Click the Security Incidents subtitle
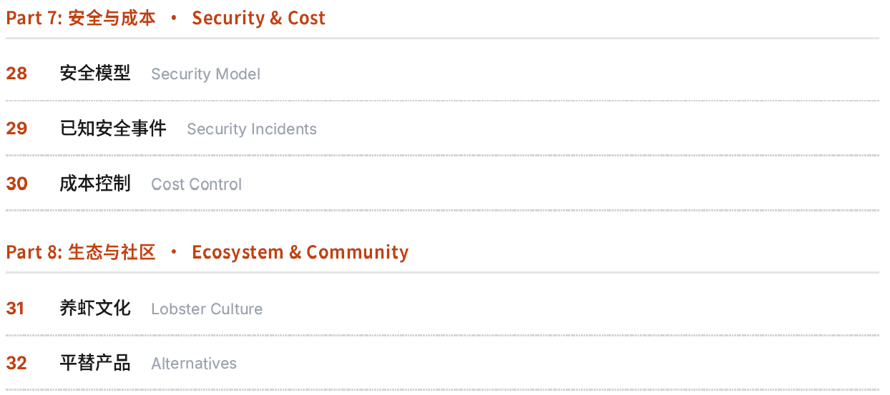Image resolution: width=890 pixels, height=395 pixels. coord(251,129)
